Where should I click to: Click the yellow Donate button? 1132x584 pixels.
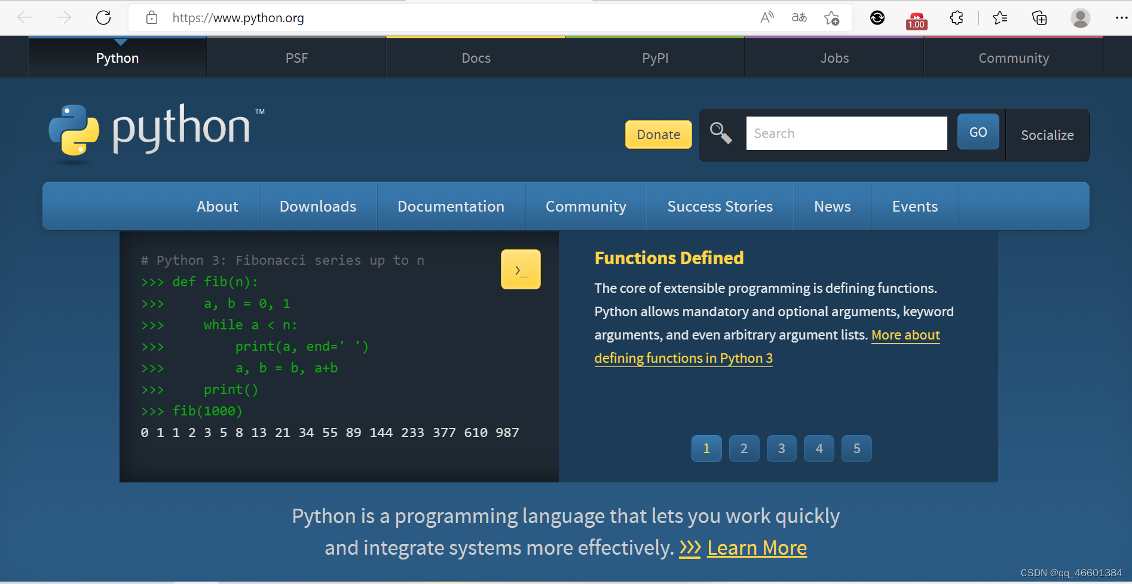pos(658,134)
